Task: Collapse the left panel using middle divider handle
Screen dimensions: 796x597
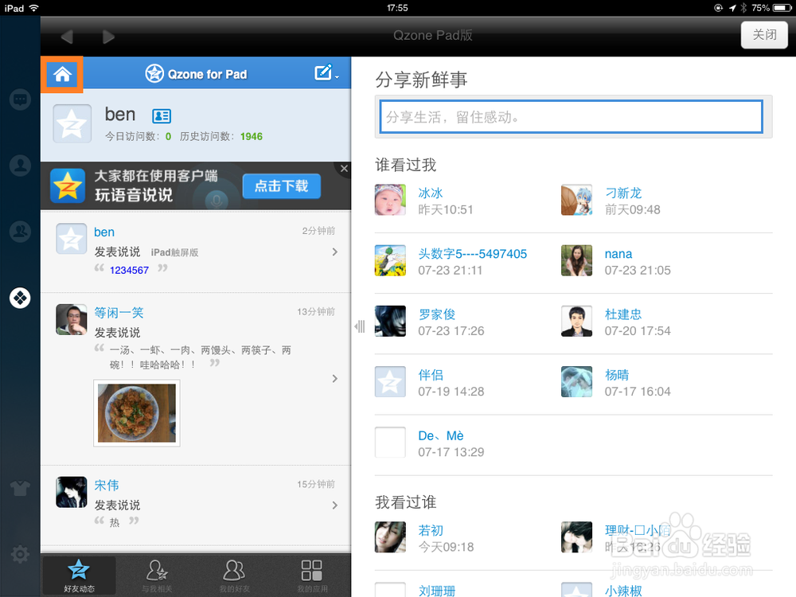Action: pyautogui.click(x=359, y=326)
